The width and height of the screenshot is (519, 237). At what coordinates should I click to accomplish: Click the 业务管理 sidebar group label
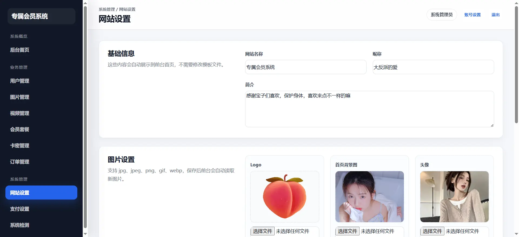click(19, 67)
